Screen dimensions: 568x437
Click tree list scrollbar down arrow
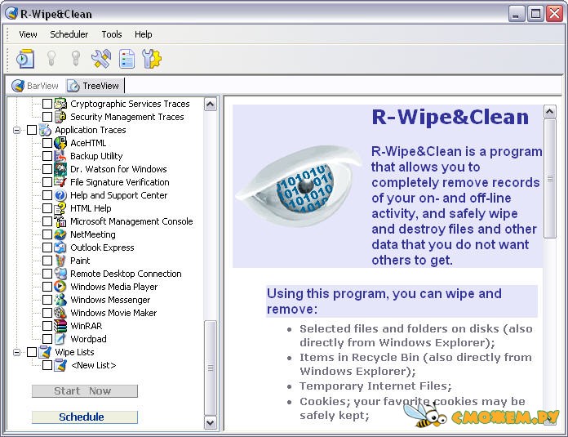click(211, 422)
